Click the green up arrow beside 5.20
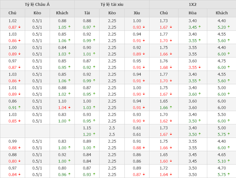 pyautogui.click(x=229, y=27)
